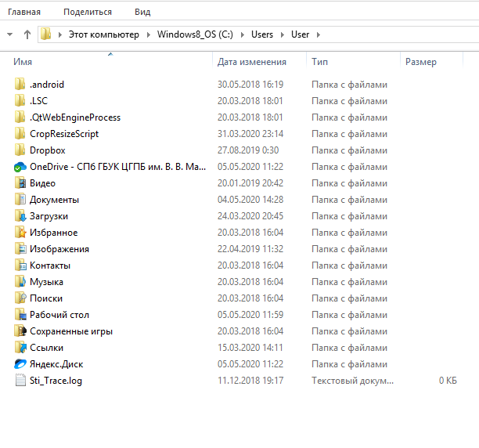The width and height of the screenshot is (479, 448).
Task: Select the Изображения folder icon
Action: click(x=20, y=249)
